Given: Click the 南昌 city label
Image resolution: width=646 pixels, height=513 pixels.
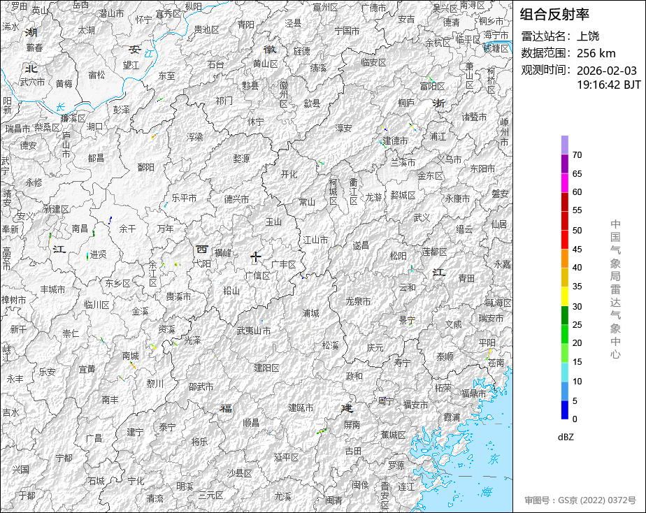Looking at the screenshot, I should coord(80,229).
